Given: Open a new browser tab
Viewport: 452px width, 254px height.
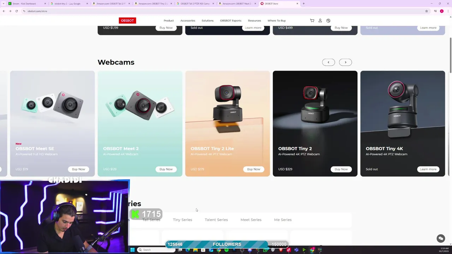Looking at the screenshot, I should (x=304, y=4).
